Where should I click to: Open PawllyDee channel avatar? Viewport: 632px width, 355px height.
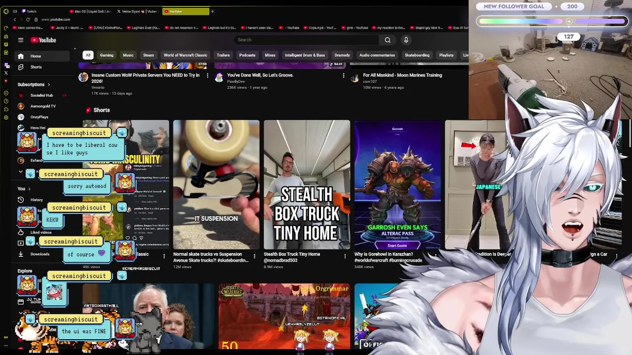pyautogui.click(x=219, y=77)
